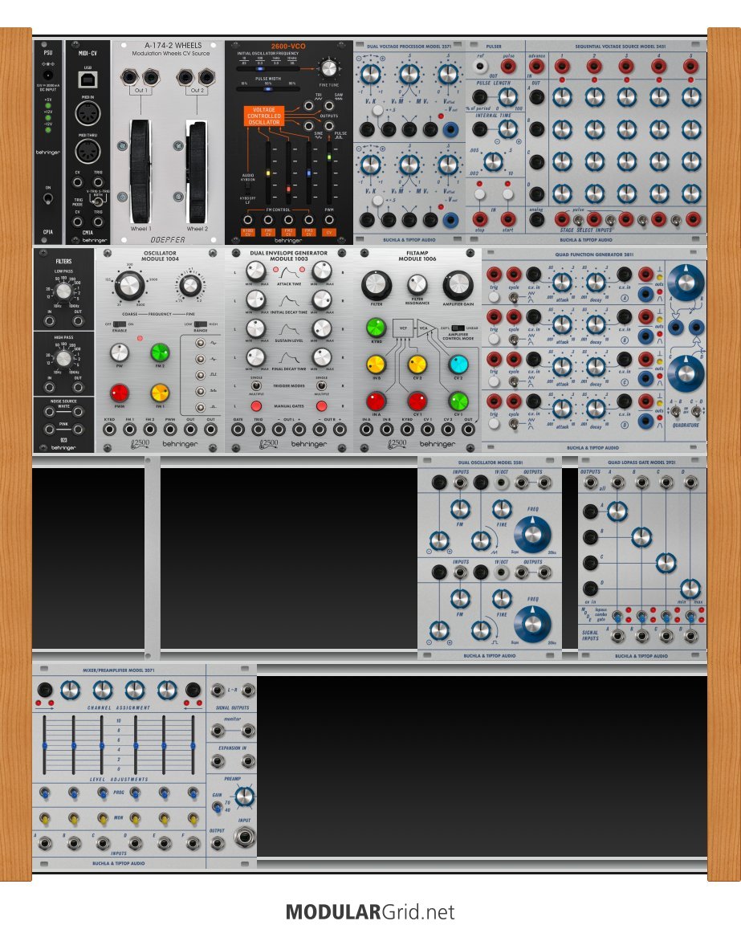Click the KYBD CV jack on 2600-VCO
741x929 pixels.
coord(247,220)
